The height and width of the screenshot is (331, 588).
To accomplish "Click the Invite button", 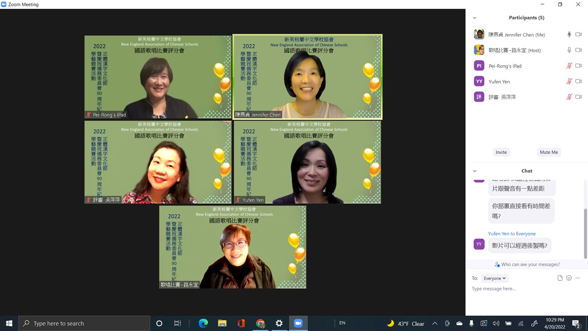I will pos(501,152).
